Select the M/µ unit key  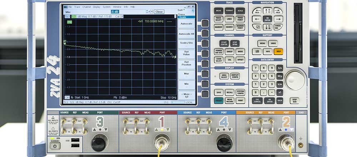[280, 76]
